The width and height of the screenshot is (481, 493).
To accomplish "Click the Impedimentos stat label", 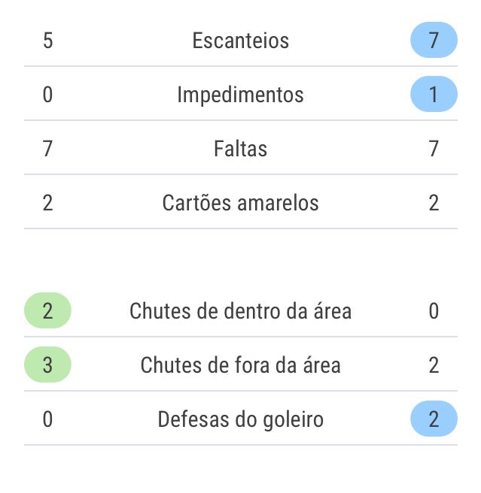I will [240, 95].
